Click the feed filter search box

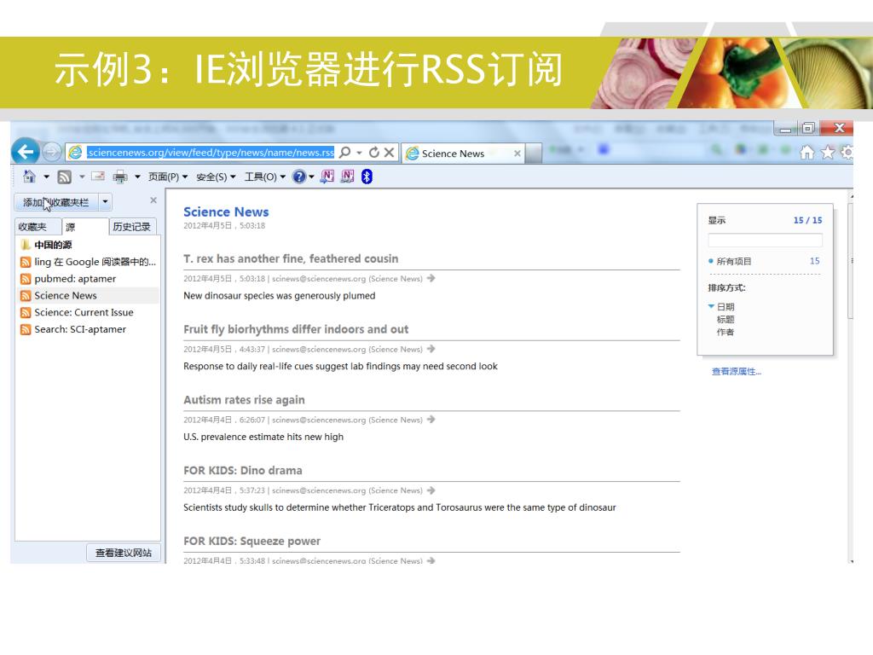pyautogui.click(x=765, y=240)
